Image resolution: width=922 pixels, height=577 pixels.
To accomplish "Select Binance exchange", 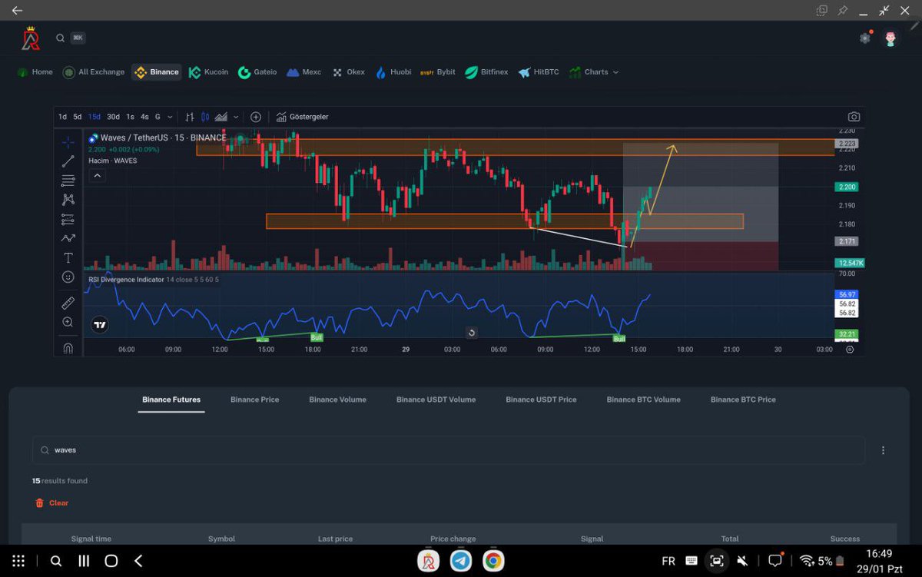I will 157,72.
